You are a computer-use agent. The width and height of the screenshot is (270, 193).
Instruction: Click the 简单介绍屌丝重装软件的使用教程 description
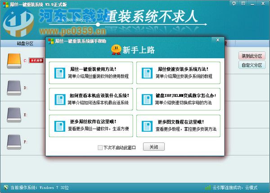click(x=98, y=76)
